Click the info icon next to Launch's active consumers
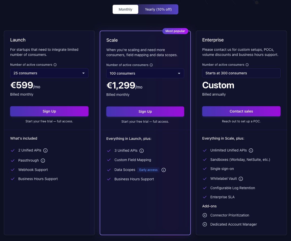 tap(55, 64)
